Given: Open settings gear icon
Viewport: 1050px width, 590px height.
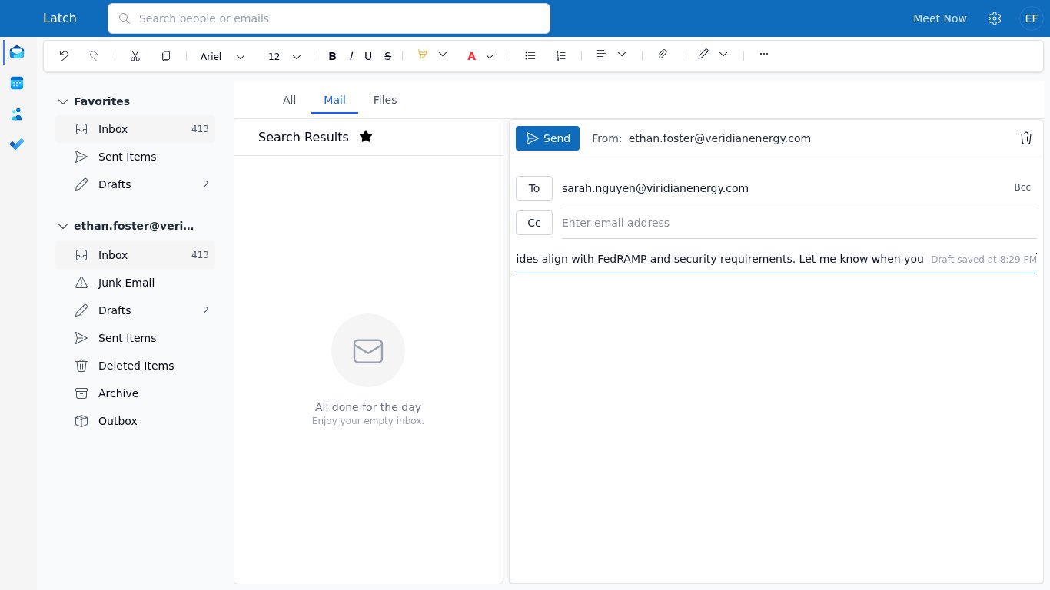Looking at the screenshot, I should click(x=995, y=18).
